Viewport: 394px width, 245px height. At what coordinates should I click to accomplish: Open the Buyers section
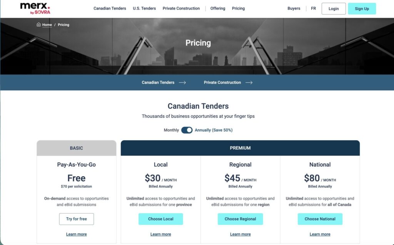[294, 8]
